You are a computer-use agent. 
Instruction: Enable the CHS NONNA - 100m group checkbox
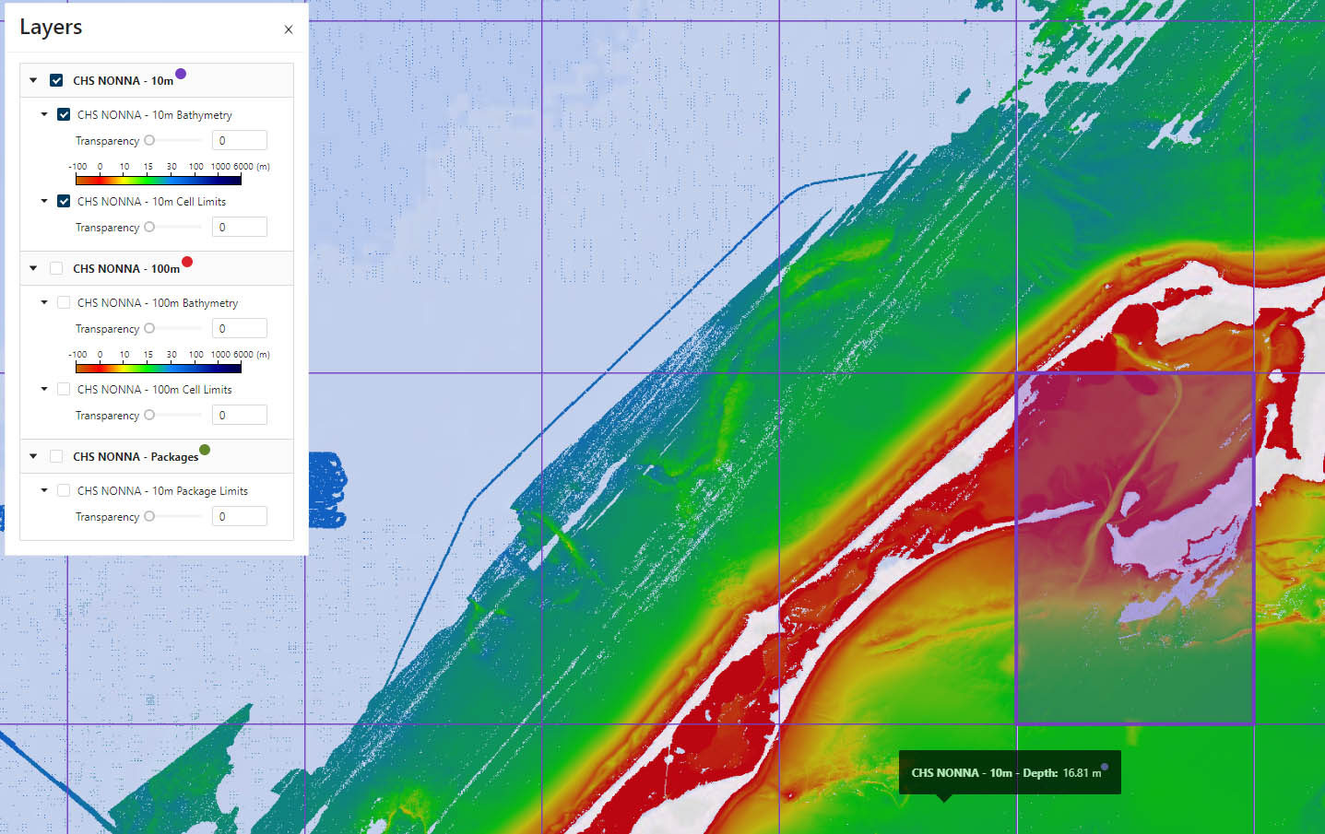[56, 268]
